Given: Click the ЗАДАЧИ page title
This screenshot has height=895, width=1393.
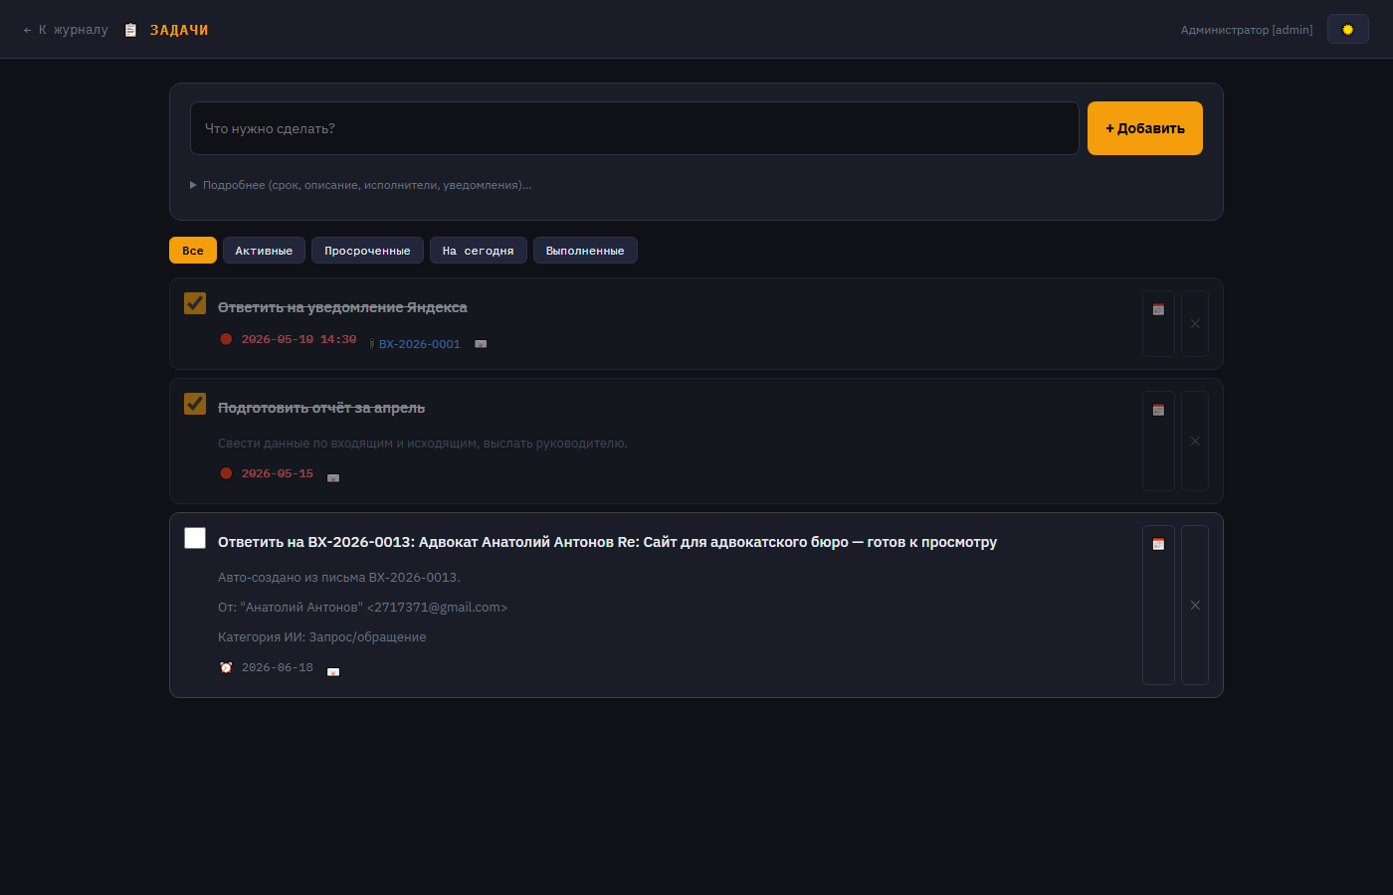Looking at the screenshot, I should [x=179, y=30].
